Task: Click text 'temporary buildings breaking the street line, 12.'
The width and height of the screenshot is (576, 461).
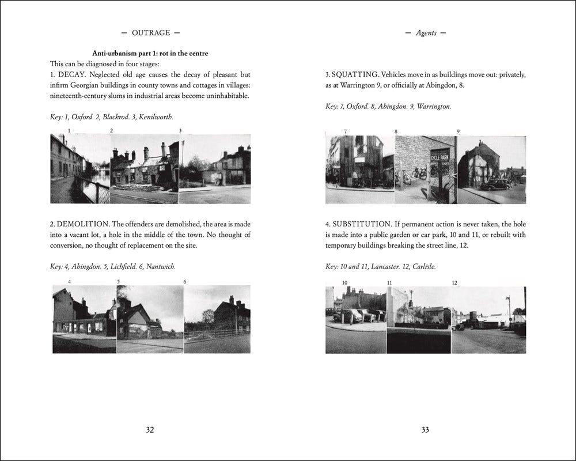Action: (397, 245)
